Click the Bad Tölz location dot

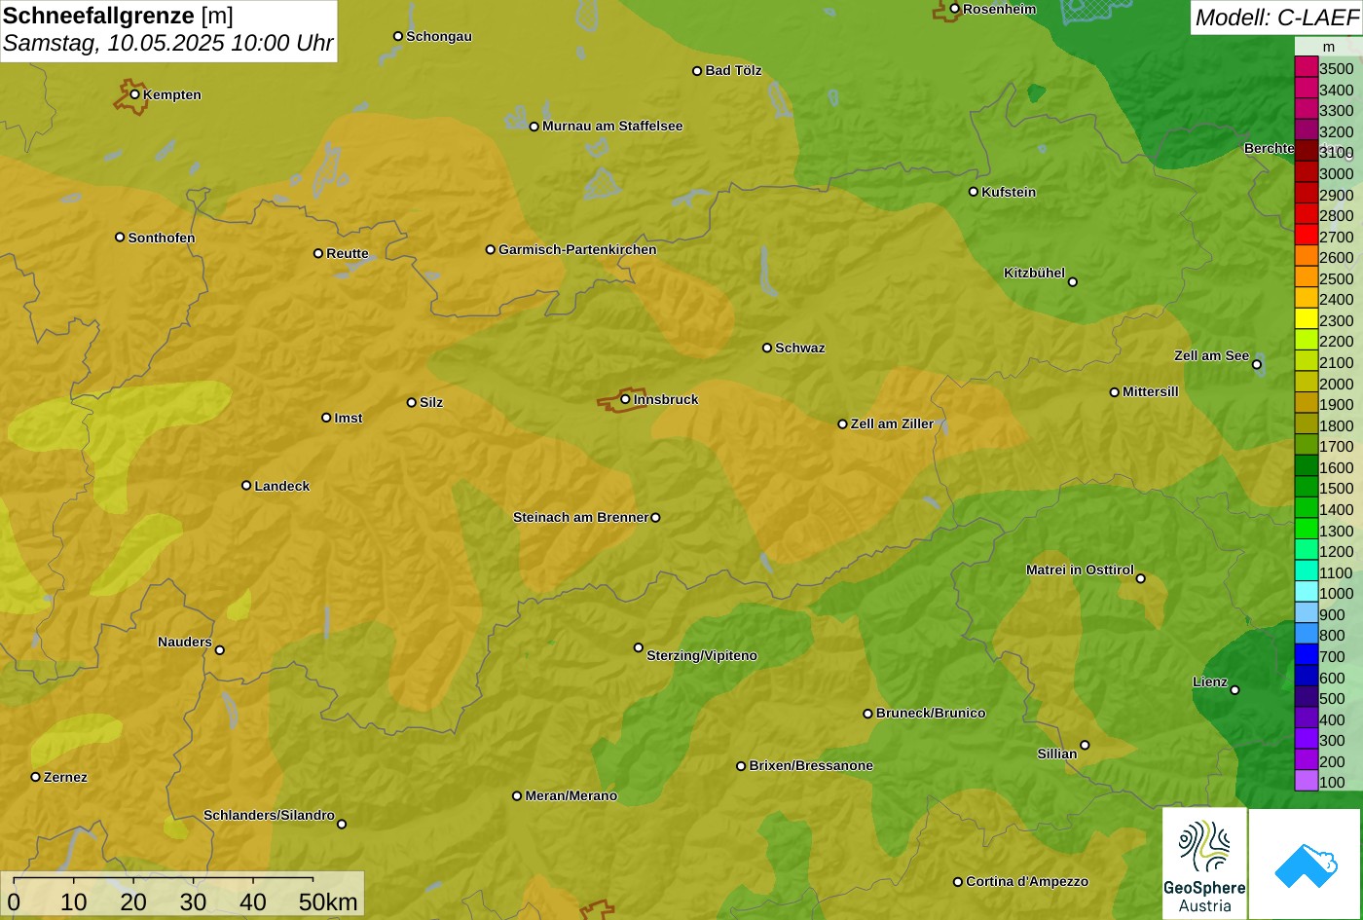click(697, 71)
